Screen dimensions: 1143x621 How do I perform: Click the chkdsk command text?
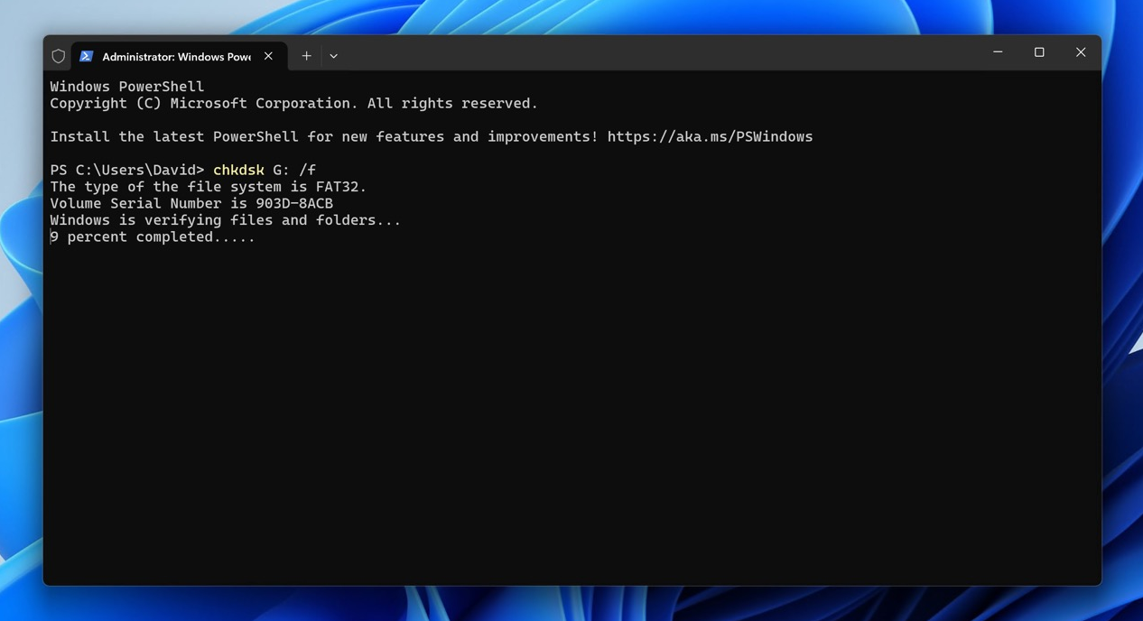(238, 170)
